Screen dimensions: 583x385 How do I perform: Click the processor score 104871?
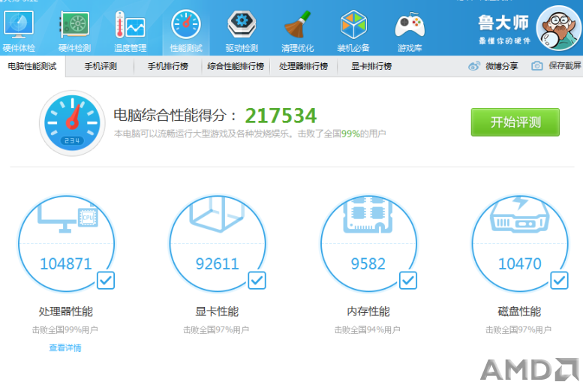[x=66, y=263]
